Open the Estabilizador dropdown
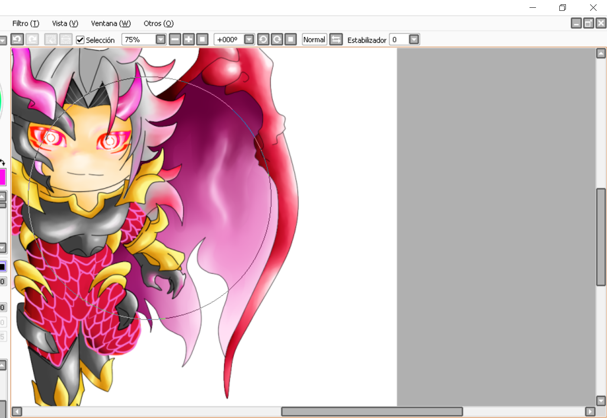Image resolution: width=607 pixels, height=418 pixels. tap(414, 39)
